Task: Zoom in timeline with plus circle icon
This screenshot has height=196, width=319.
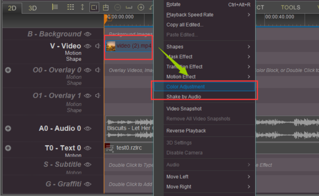Action: [141, 7]
